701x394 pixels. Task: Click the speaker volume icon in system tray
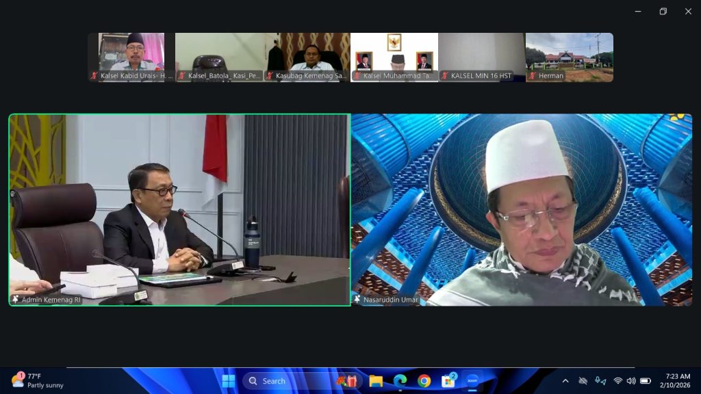click(x=631, y=381)
